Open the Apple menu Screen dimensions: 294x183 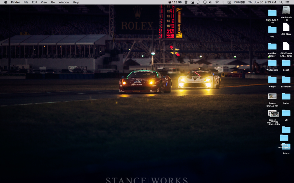(x=5, y=2)
